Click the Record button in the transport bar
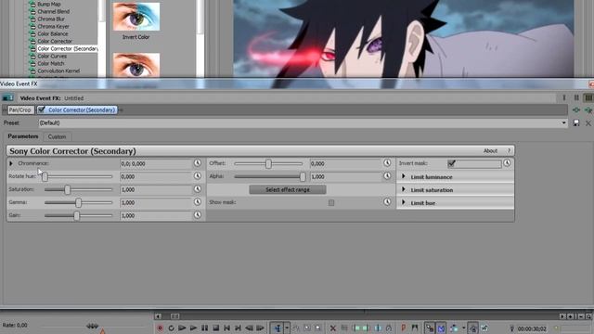Screen dimensions: 594x334 coord(160,328)
